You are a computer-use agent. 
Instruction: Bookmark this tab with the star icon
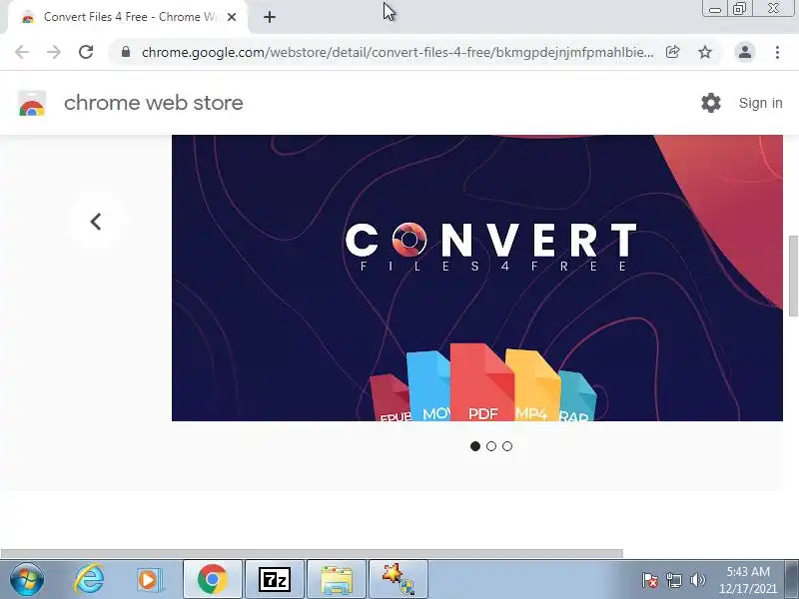pos(705,52)
